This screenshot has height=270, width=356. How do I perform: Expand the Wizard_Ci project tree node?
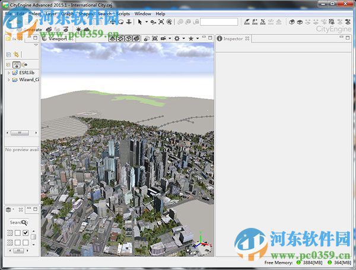pyautogui.click(x=9, y=80)
